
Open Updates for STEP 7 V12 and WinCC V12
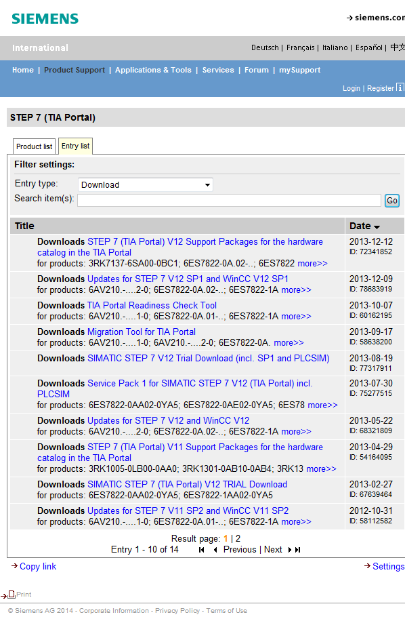pos(168,420)
